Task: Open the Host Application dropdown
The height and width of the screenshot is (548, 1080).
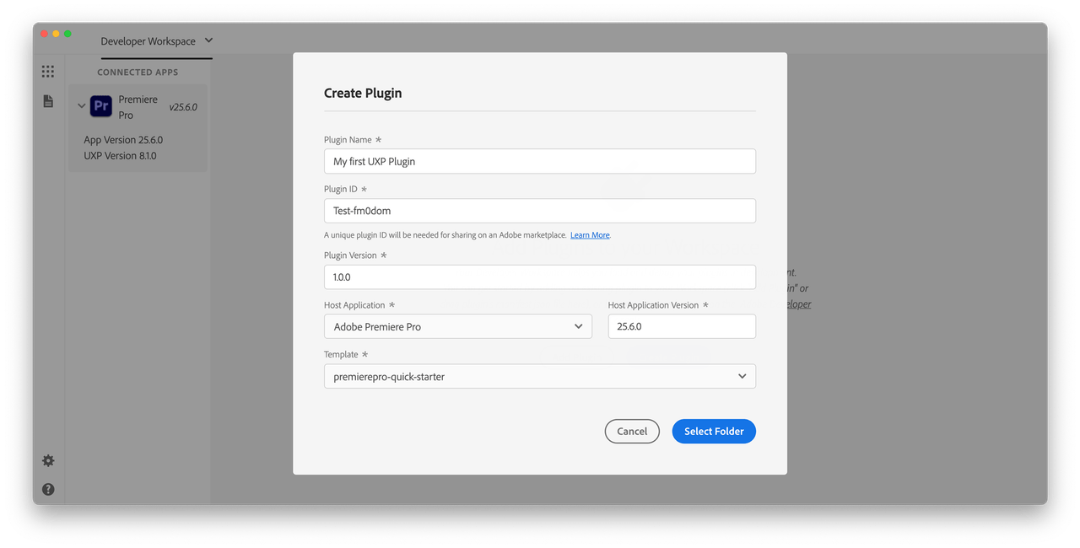Action: (x=458, y=326)
